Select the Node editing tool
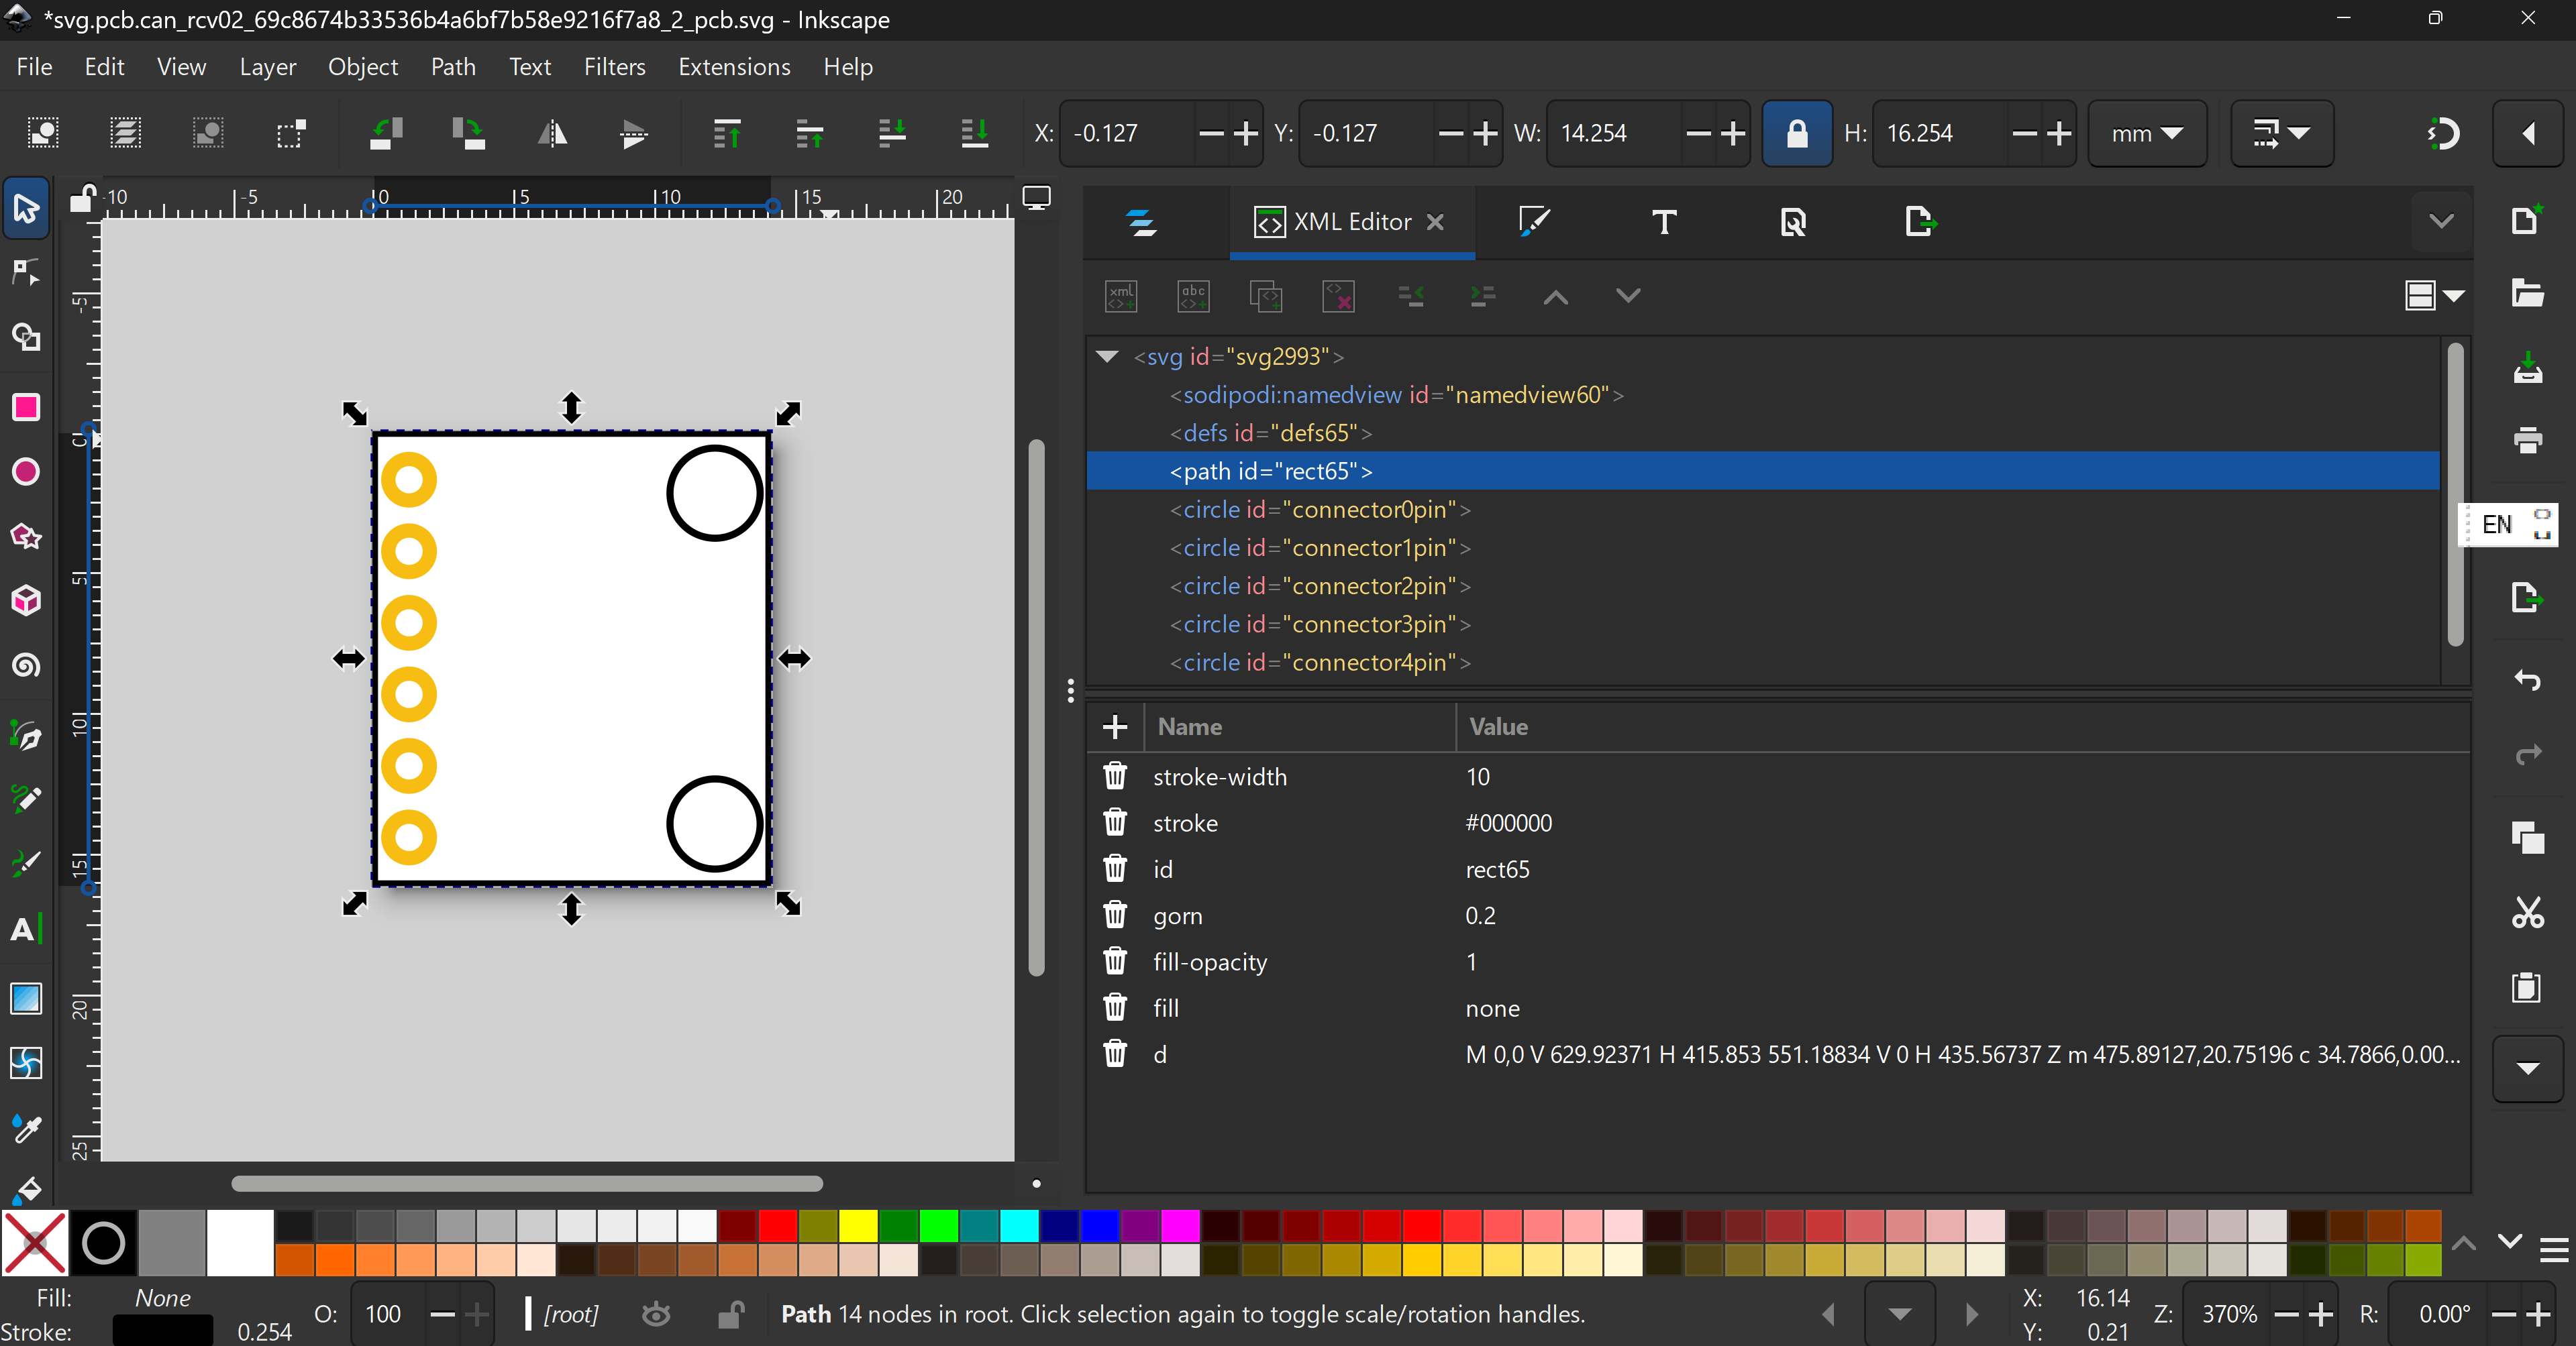 point(26,273)
